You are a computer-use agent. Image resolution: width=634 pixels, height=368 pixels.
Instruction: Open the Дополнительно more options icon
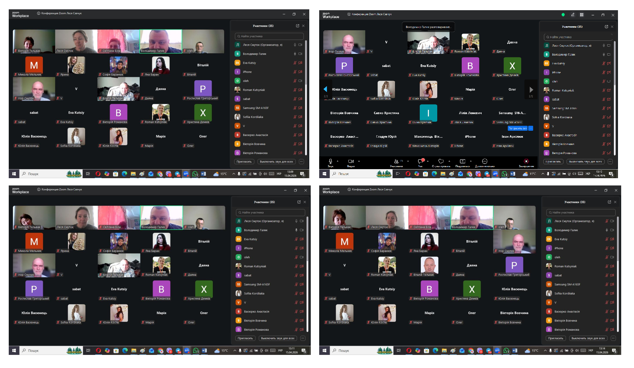[484, 161]
